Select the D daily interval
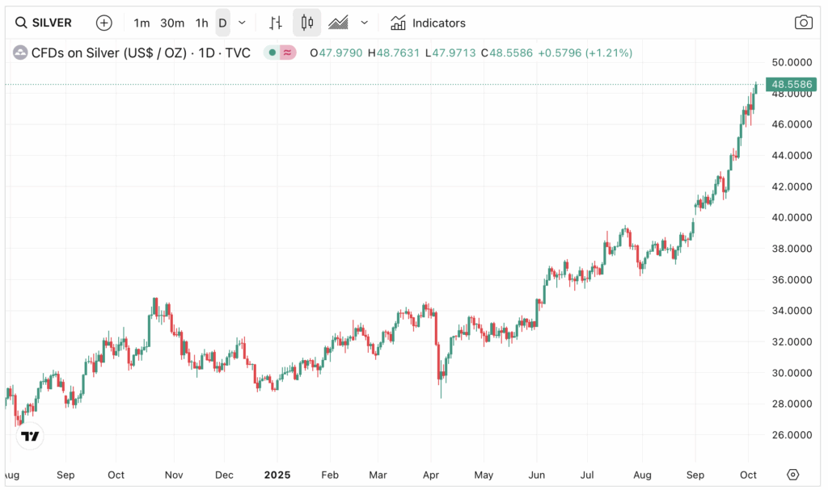This screenshot has height=490, width=828. coord(222,23)
